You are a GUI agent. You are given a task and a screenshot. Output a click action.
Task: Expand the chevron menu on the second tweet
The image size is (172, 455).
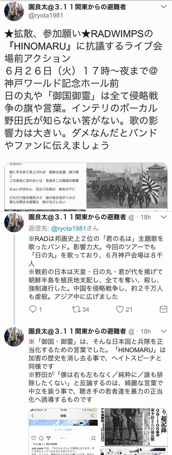coord(164,217)
